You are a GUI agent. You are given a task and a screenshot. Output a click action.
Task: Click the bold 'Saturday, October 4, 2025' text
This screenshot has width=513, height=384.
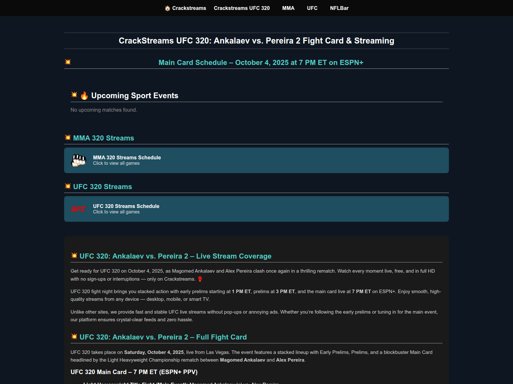tap(154, 352)
